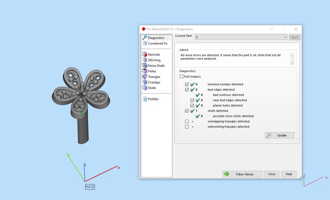The width and height of the screenshot is (330, 200).
Task: Open the Diagnostics page icon
Action: [145, 38]
